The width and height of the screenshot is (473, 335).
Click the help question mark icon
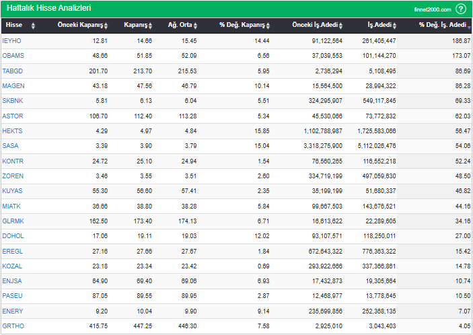click(461, 9)
